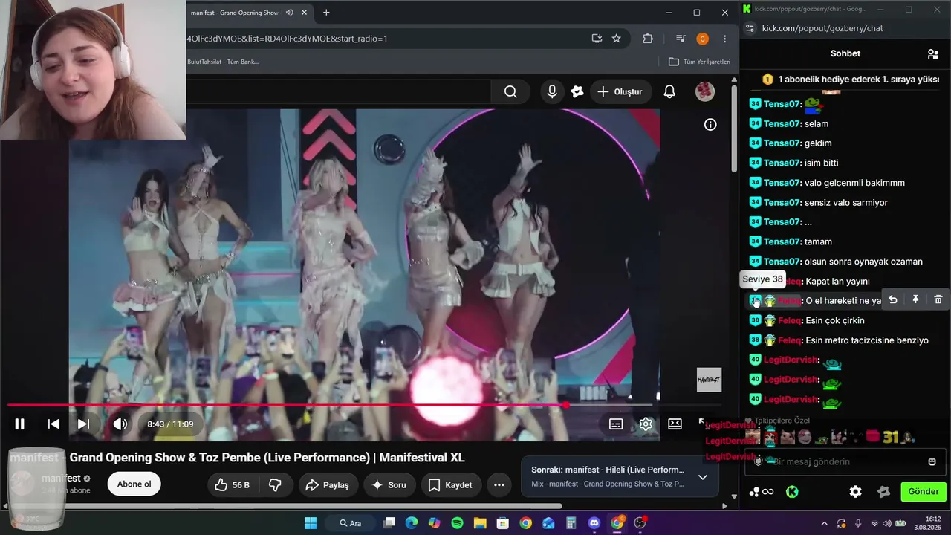Mute the tab via the speaker icon
The width and height of the screenshot is (951, 535).
(289, 13)
